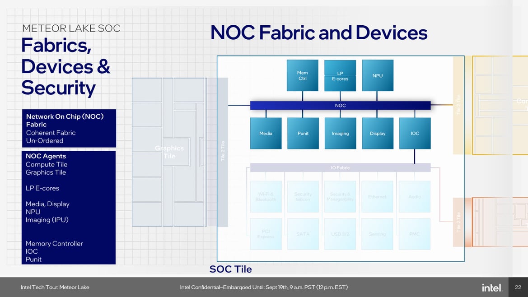
Task: Click the Display block
Action: (378, 133)
